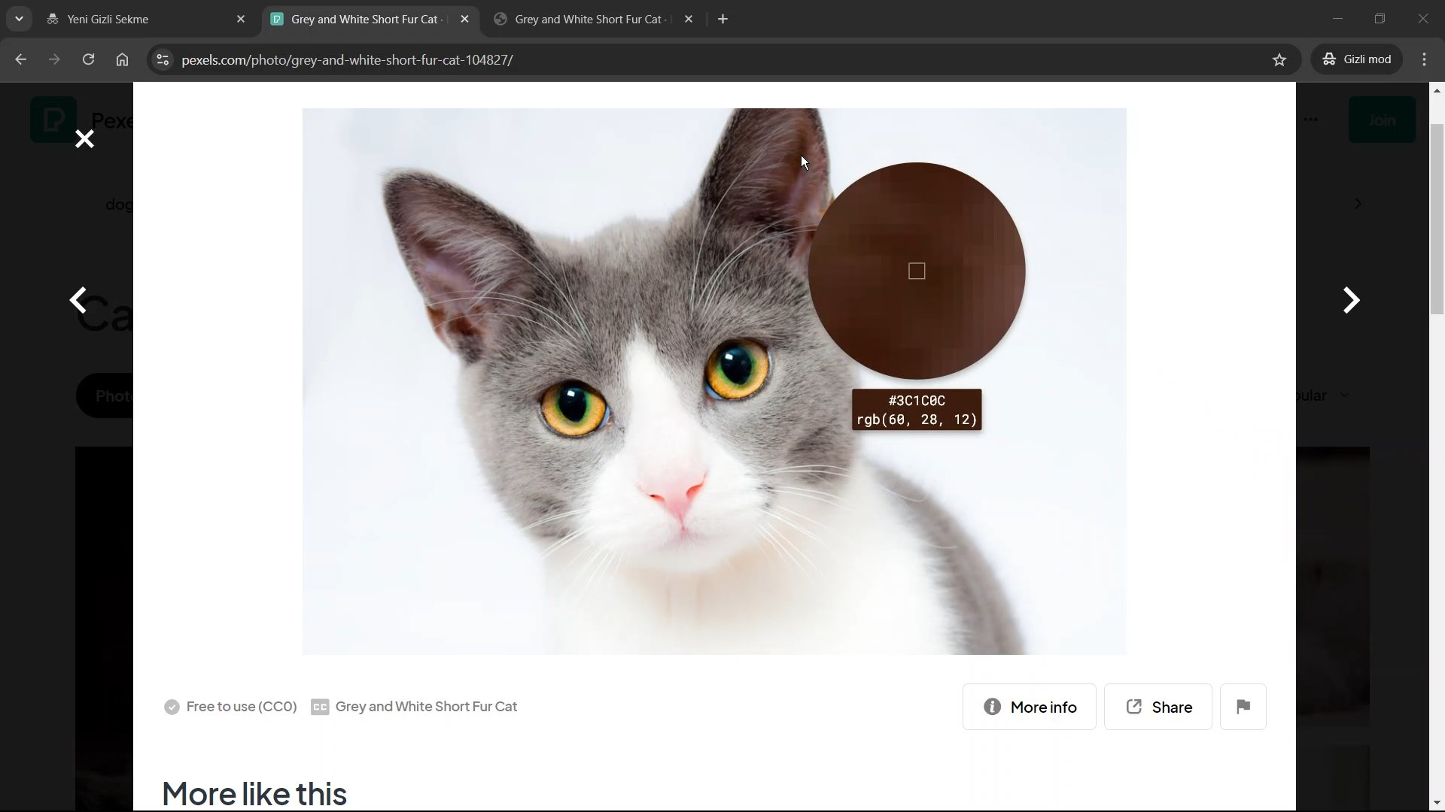
Task: Close the photo lightbox with the X icon
Action: 84,139
